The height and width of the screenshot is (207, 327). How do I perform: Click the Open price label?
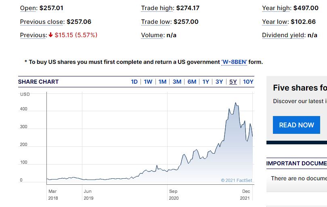point(29,8)
